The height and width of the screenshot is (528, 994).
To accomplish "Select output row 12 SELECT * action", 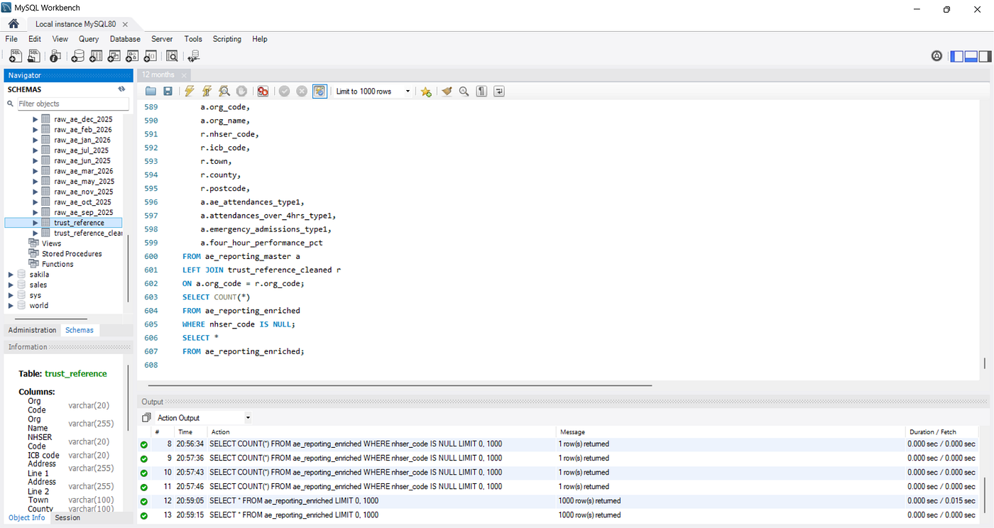I will pyautogui.click(x=294, y=501).
